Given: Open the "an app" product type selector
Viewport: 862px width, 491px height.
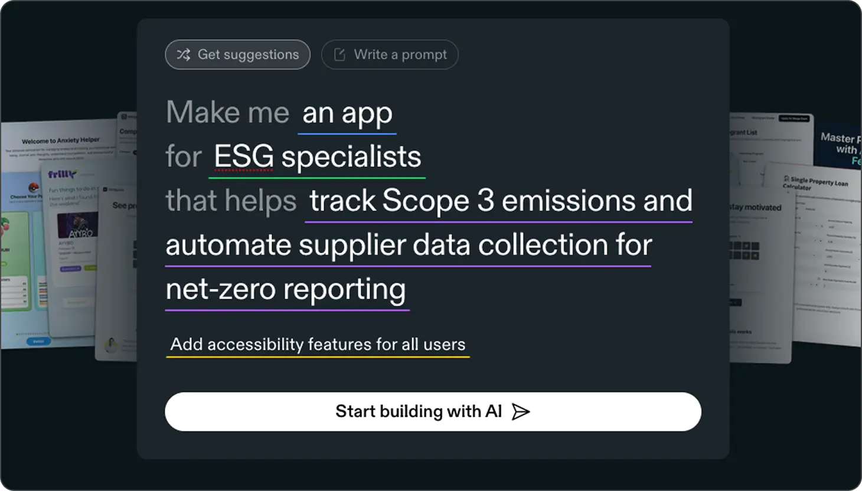Looking at the screenshot, I should [347, 113].
